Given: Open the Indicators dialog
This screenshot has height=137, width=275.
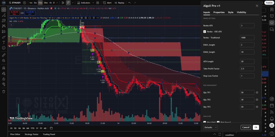Looking at the screenshot, I should [84, 3].
